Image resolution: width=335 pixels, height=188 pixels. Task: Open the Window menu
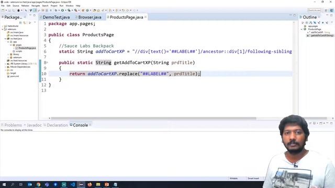(70, 6)
